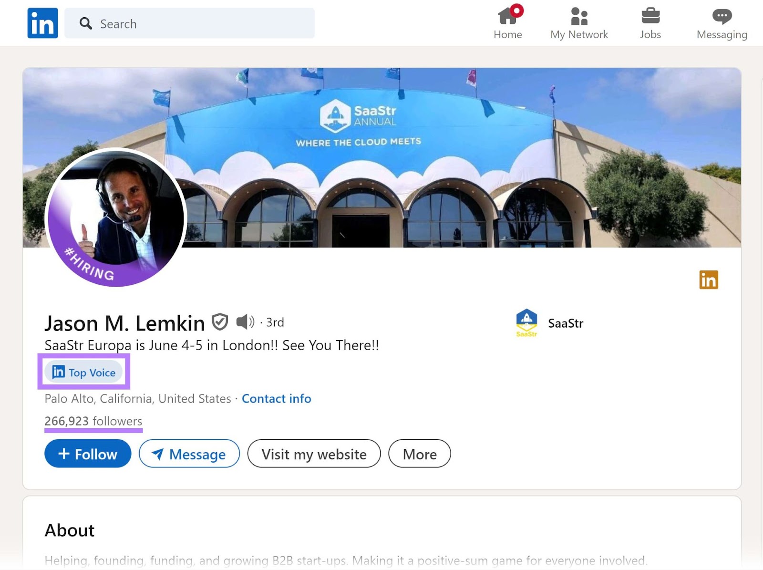Follow Jason M. Lemkin
This screenshot has height=570, width=763.
pyautogui.click(x=87, y=454)
